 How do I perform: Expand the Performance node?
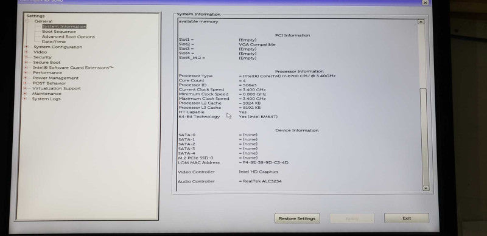pyautogui.click(x=26, y=72)
